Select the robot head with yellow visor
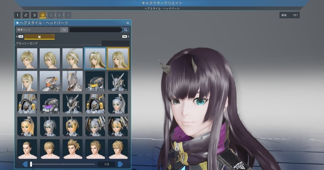The width and height of the screenshot is (324, 170). pyautogui.click(x=95, y=81)
